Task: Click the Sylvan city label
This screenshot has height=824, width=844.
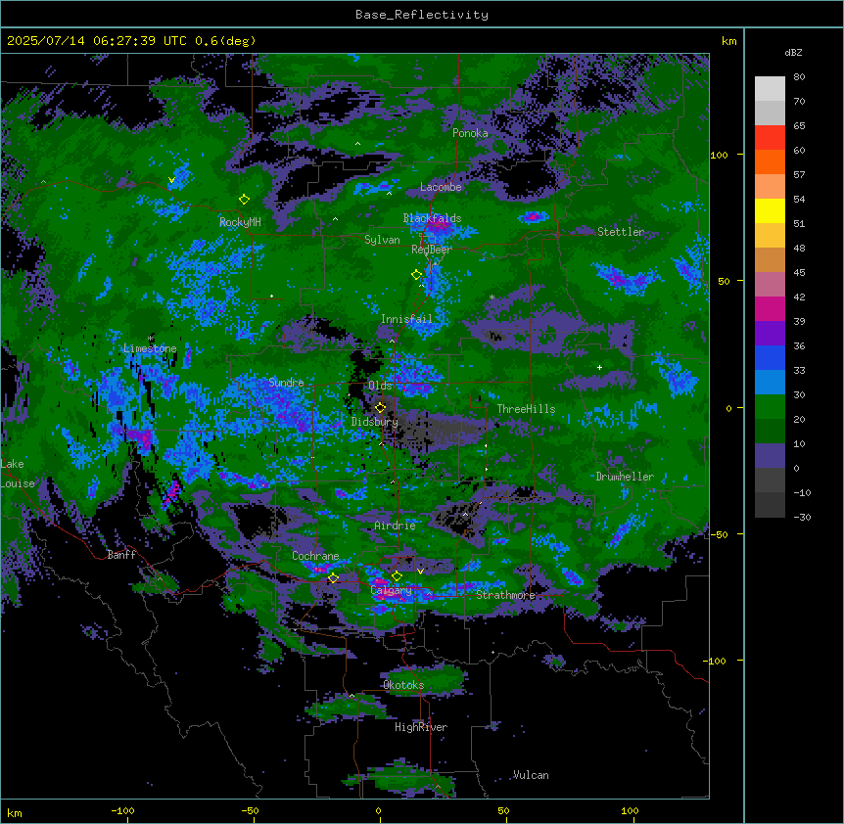Action: click(x=382, y=240)
